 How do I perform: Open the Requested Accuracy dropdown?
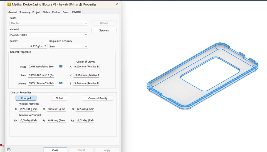[x=69, y=46]
